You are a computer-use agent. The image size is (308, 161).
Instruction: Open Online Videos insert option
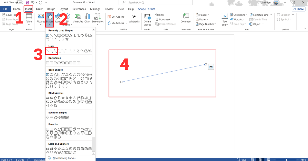pyautogui.click(x=147, y=20)
